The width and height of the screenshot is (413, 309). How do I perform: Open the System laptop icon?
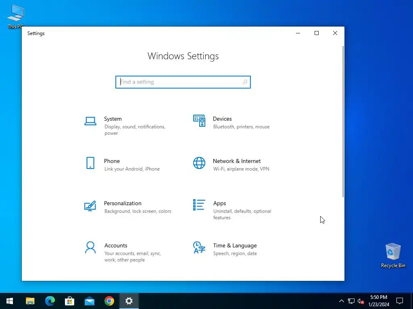[90, 122]
